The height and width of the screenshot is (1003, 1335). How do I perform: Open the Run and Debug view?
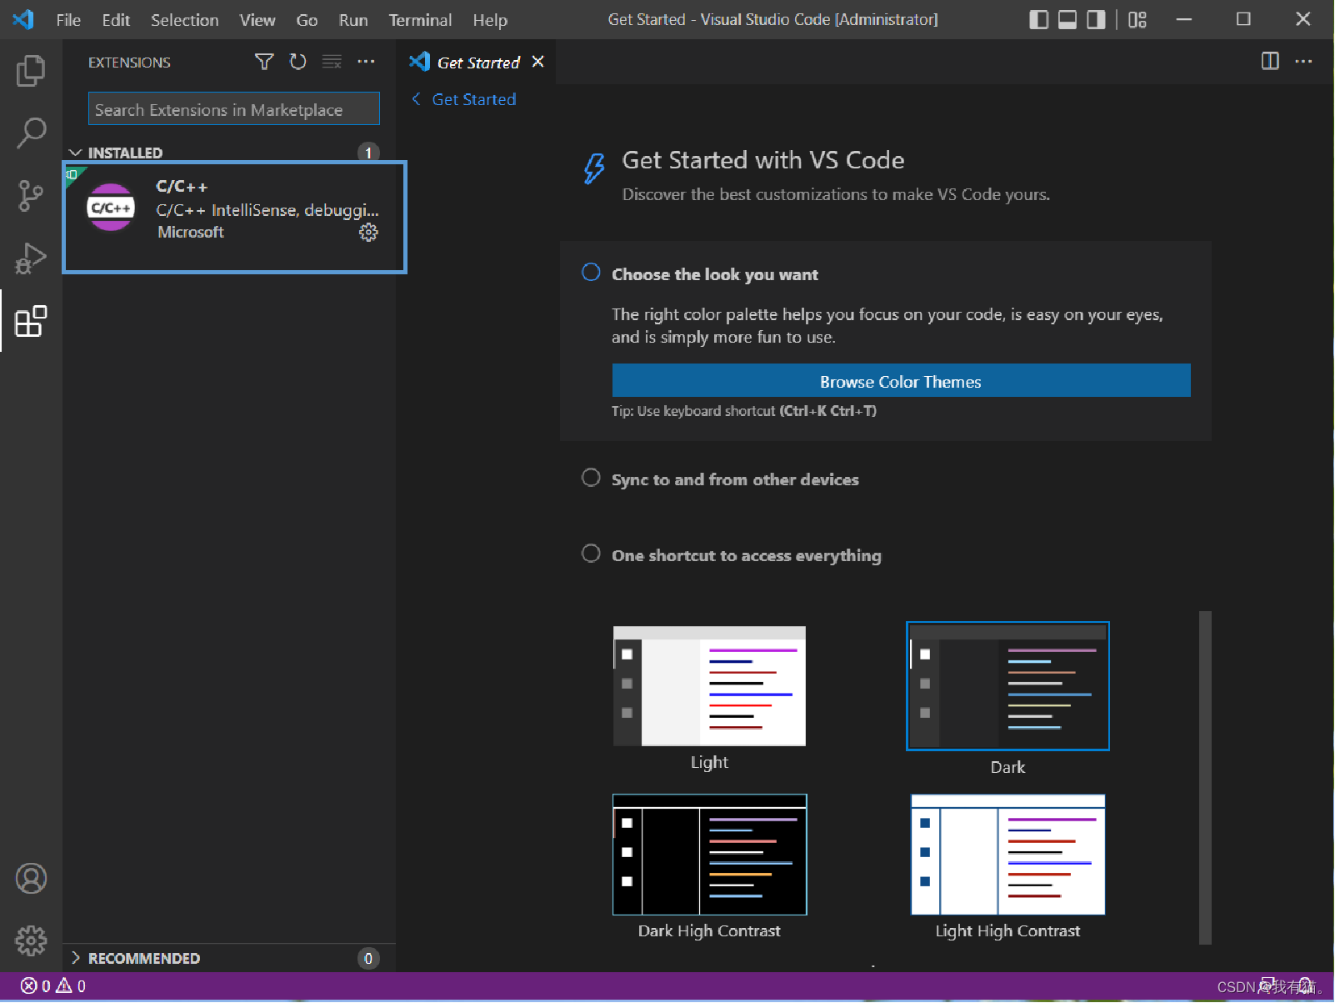pos(31,258)
